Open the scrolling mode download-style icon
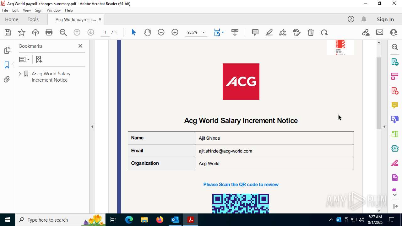The width and height of the screenshot is (402, 226). [235, 32]
